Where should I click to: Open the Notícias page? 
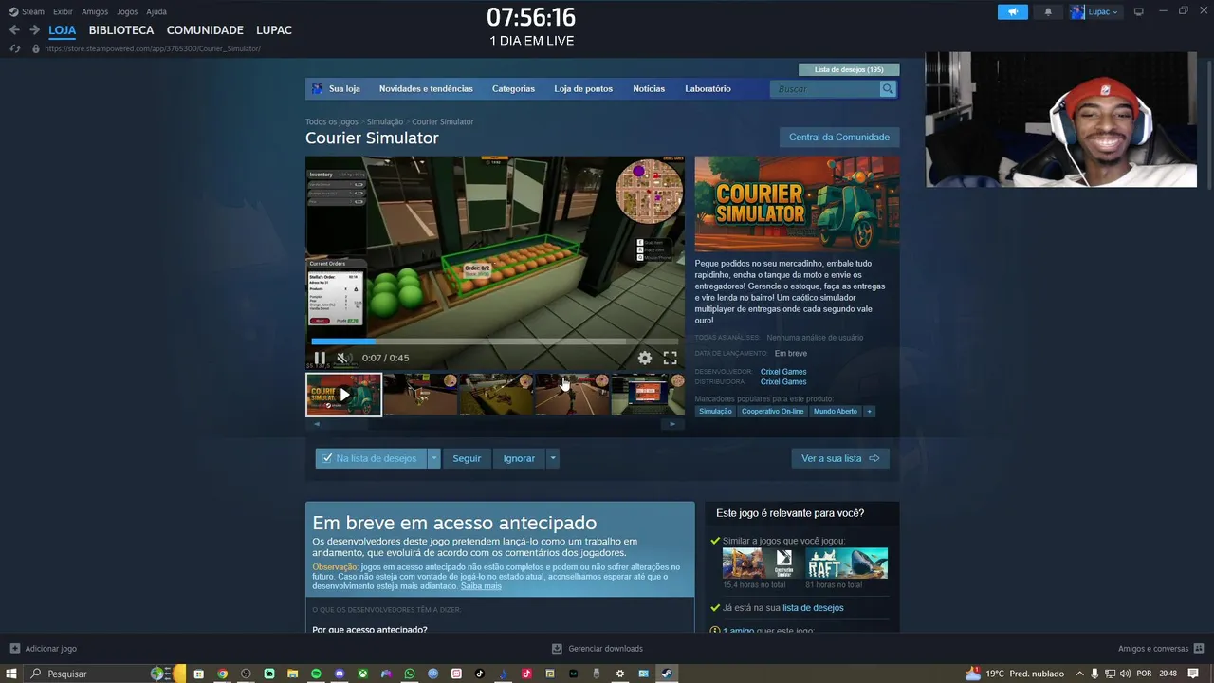tap(649, 88)
